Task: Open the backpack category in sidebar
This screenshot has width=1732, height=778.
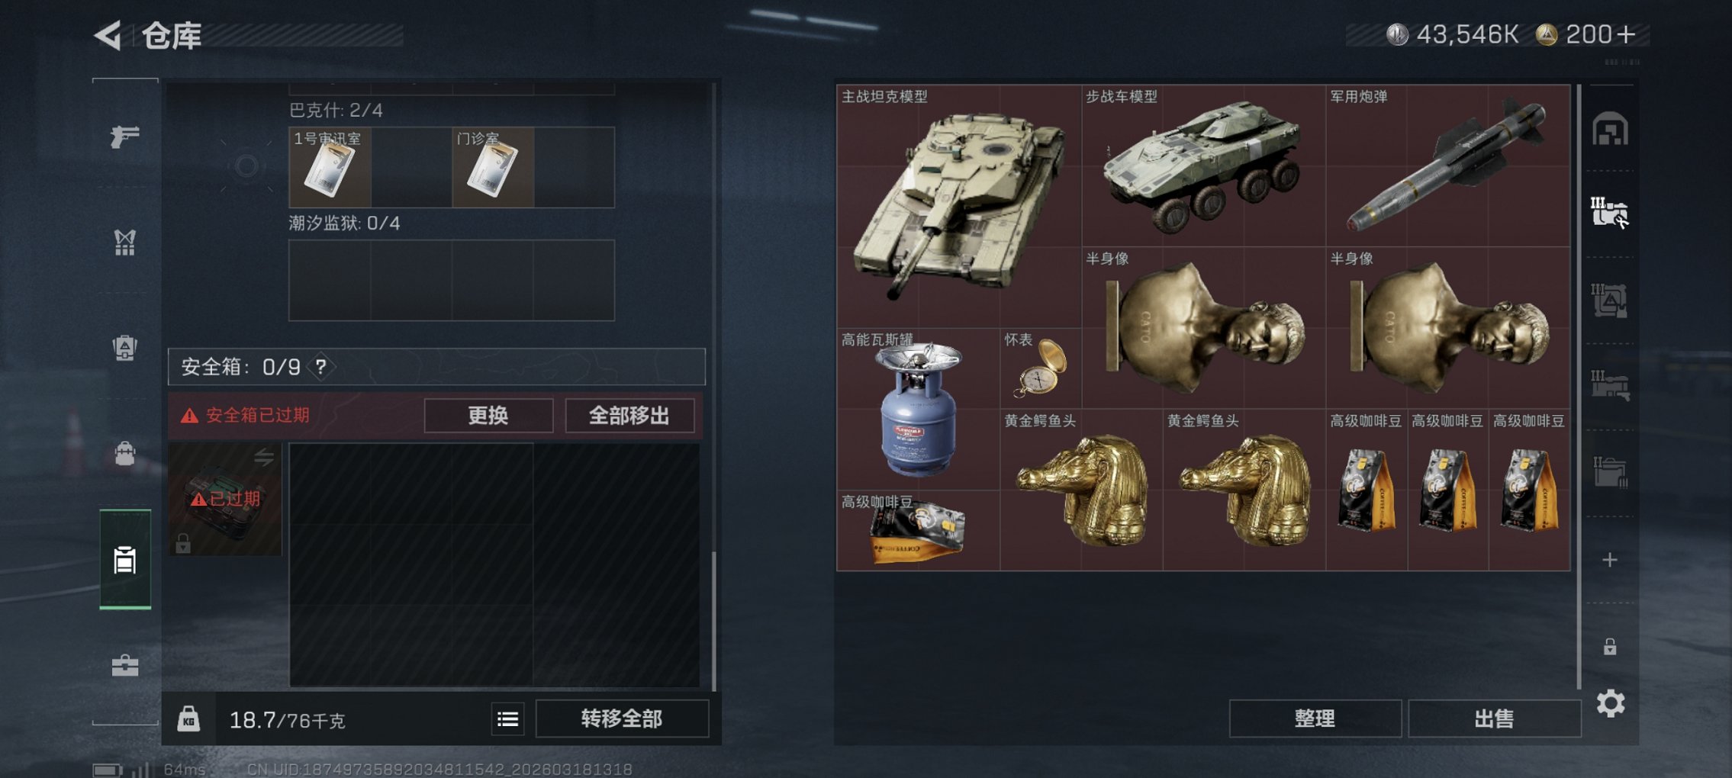Action: [x=125, y=348]
